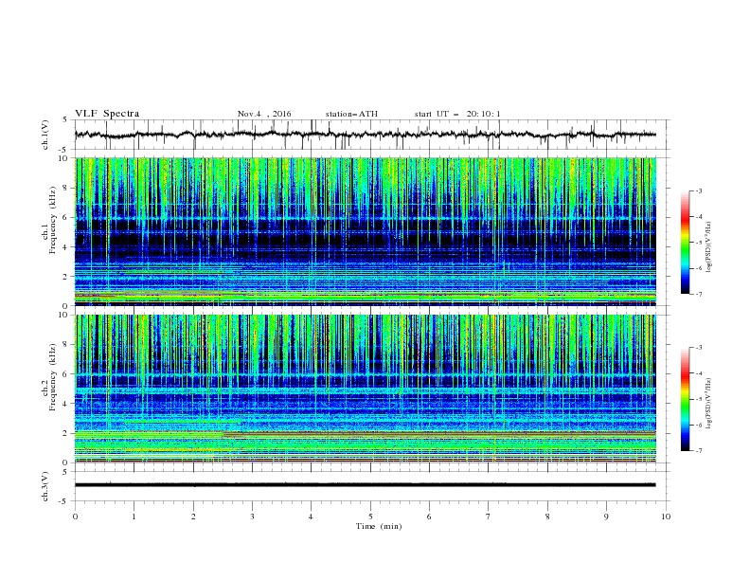Click the 'start UT = 20:10:1' label
Image resolution: width=750 pixels, height=580 pixels.
tap(457, 114)
